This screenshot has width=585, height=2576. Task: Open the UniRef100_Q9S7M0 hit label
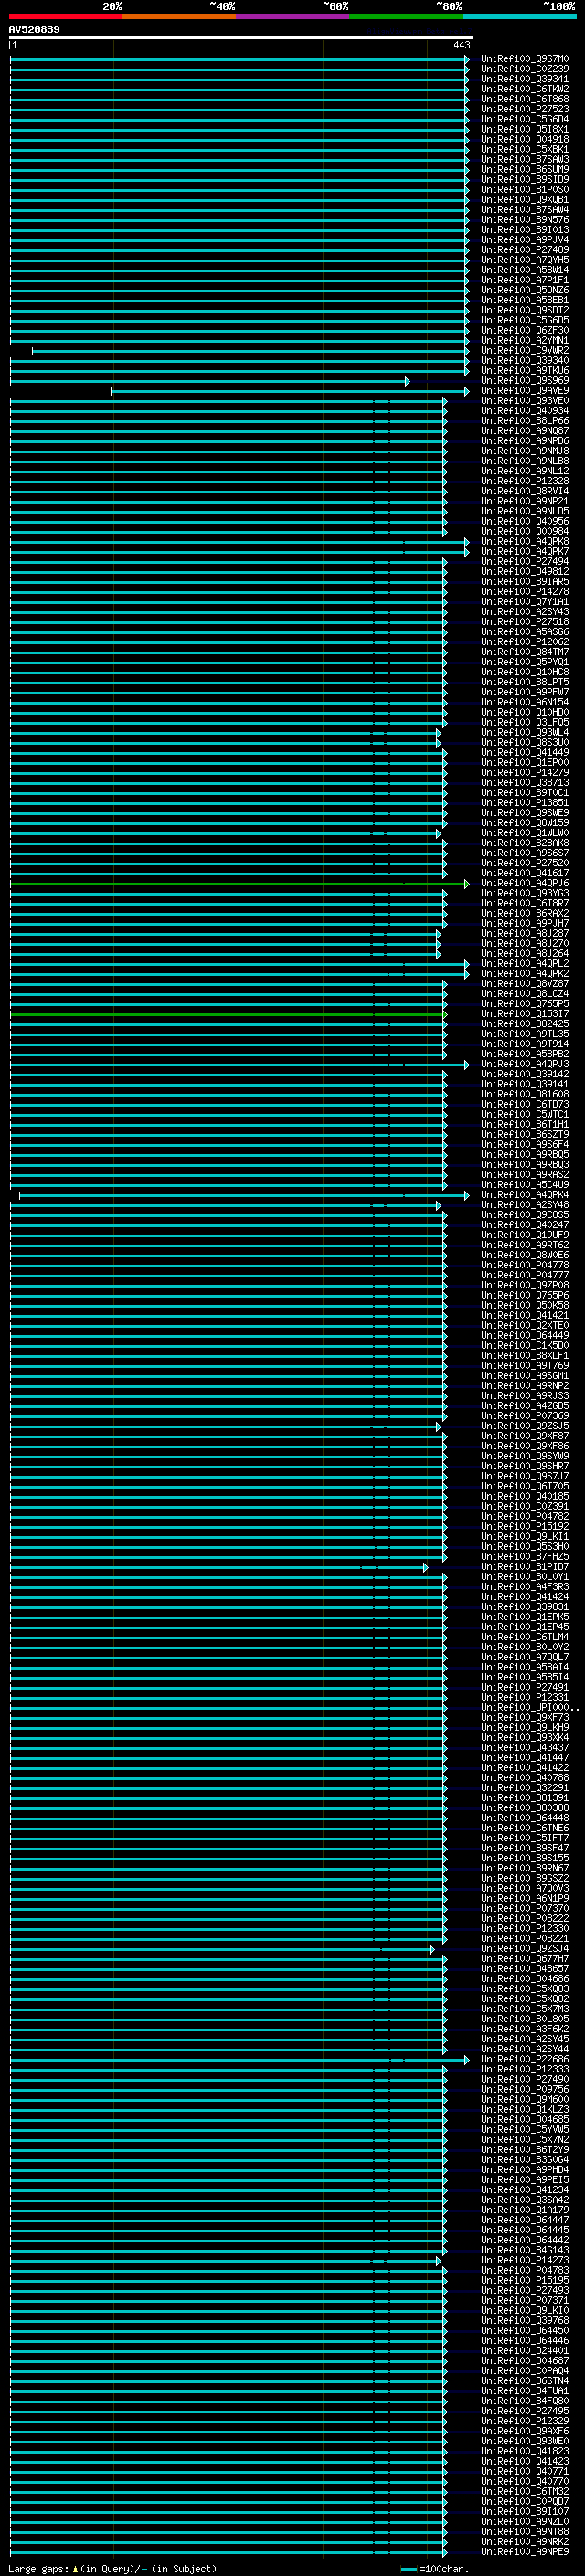tap(524, 59)
